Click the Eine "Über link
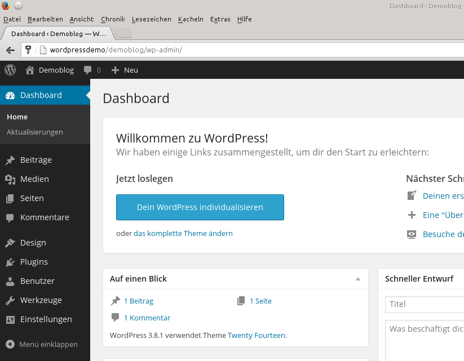Screen dimensions: 464x361 pos(443,215)
